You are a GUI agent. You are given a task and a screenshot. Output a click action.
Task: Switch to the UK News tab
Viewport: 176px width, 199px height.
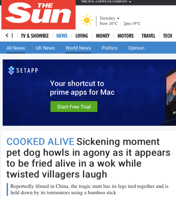click(45, 48)
